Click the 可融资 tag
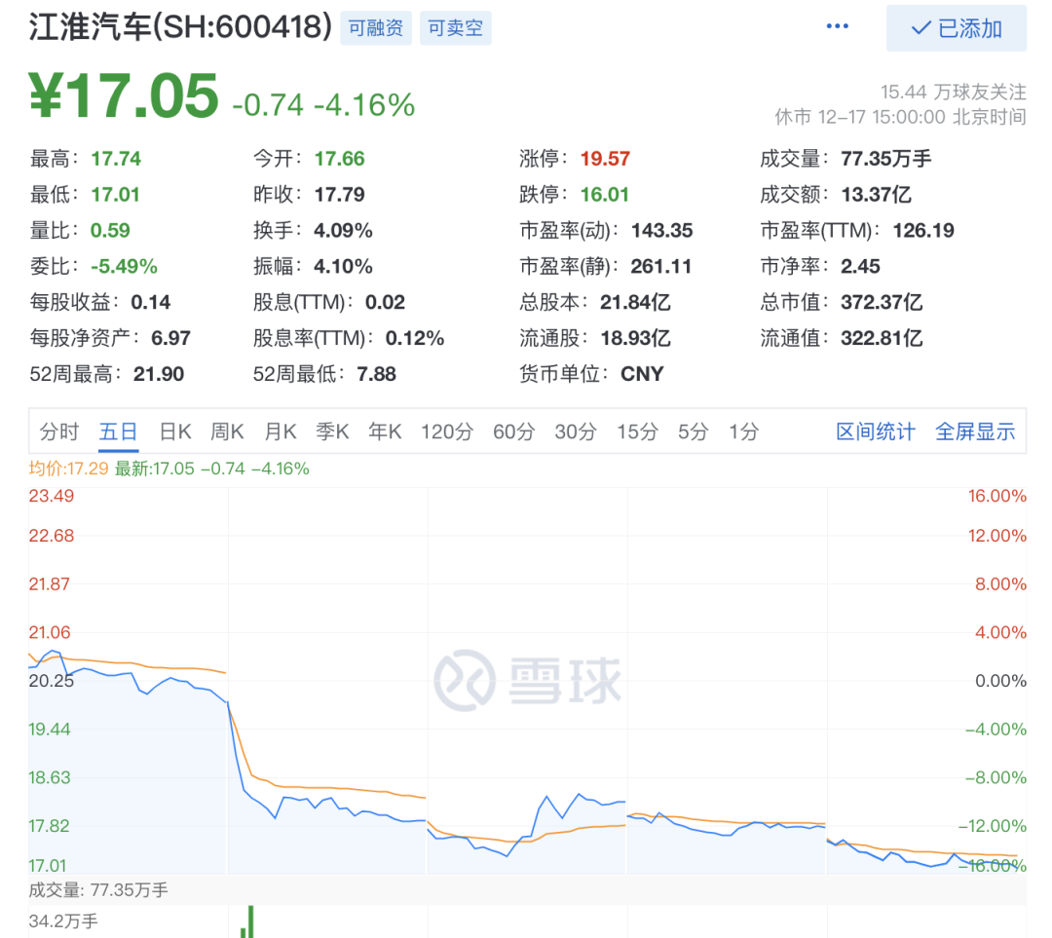The height and width of the screenshot is (938, 1052). click(376, 28)
